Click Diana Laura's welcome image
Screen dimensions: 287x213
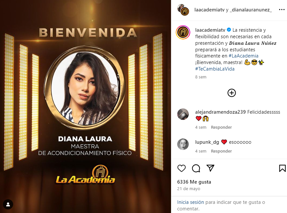pos(86,106)
